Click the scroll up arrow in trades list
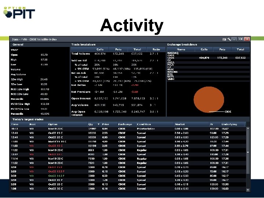The height and width of the screenshot is (198, 264). tap(248, 128)
